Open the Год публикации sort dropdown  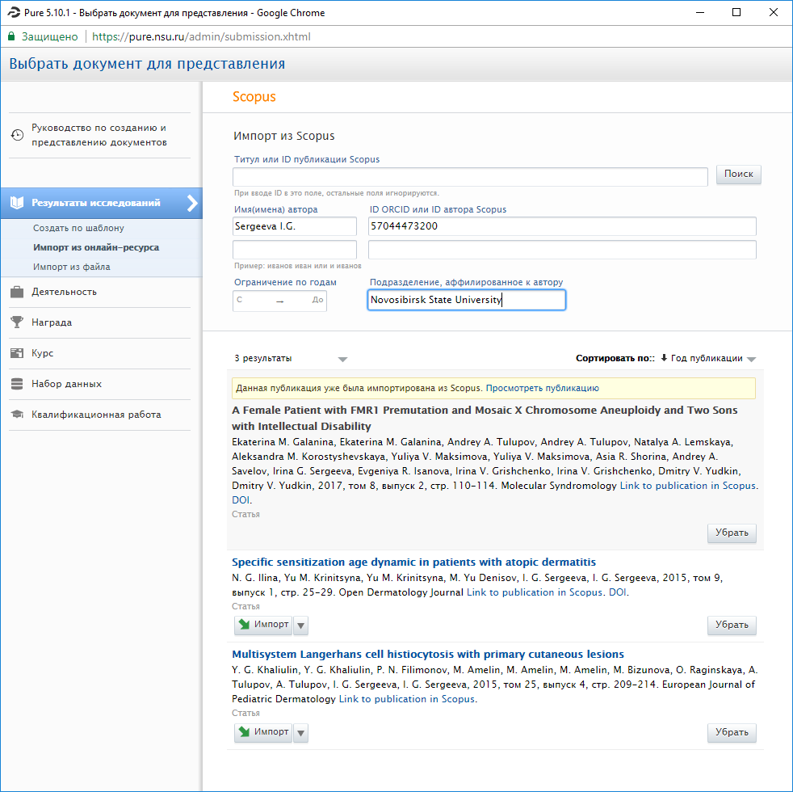coord(751,360)
